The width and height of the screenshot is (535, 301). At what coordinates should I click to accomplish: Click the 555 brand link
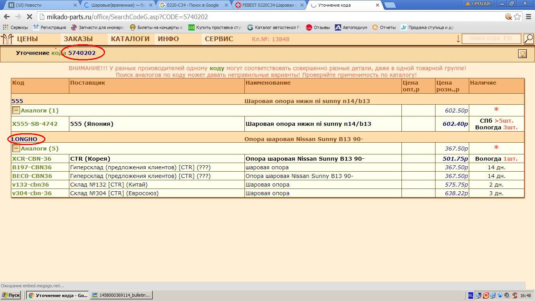(x=17, y=101)
